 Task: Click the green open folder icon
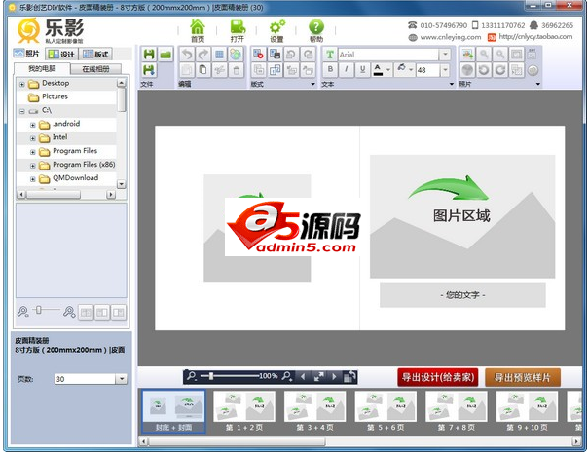165,55
